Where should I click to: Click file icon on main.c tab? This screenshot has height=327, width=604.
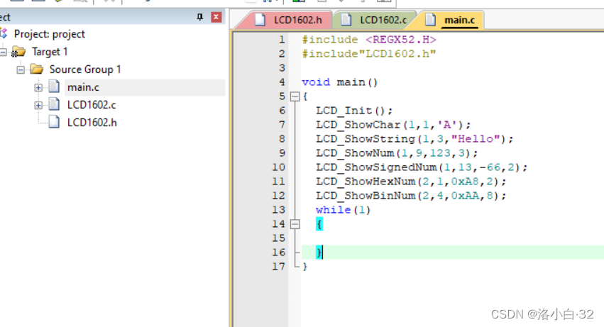pyautogui.click(x=430, y=20)
